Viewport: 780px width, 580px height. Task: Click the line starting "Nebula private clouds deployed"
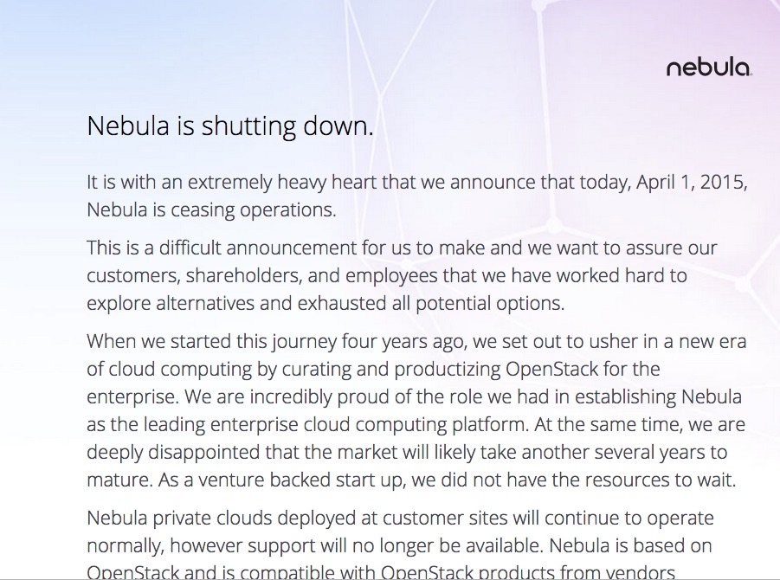(x=400, y=519)
